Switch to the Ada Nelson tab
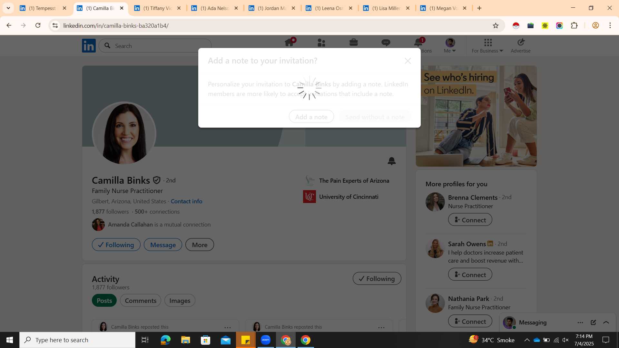 tap(214, 8)
